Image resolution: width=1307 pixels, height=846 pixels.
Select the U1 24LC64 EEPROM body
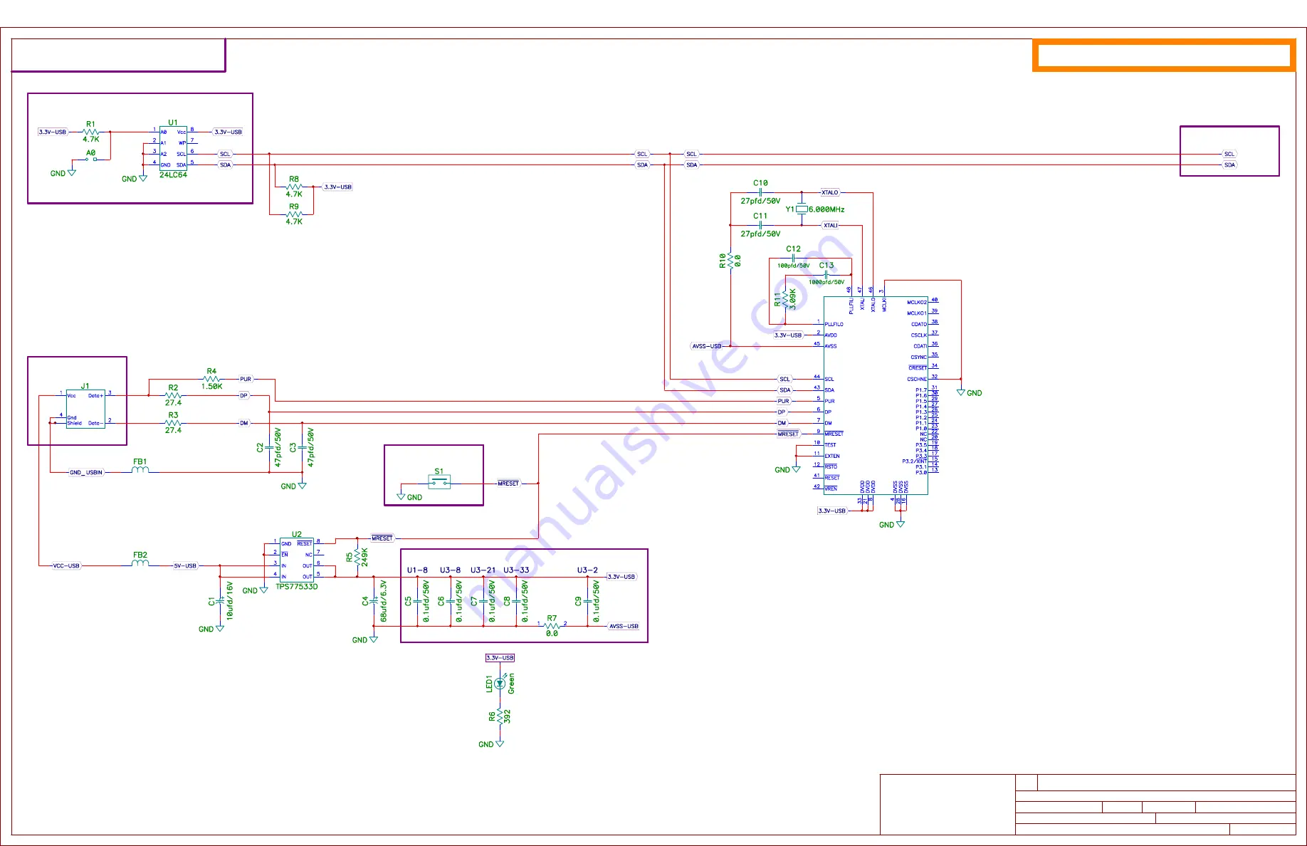click(x=173, y=148)
